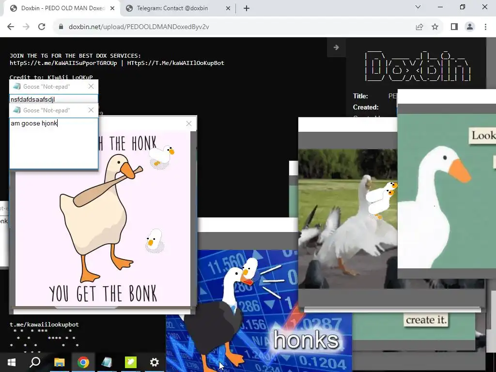Open the Windows Start menu
Viewport: 496px width, 372px height.
(12, 362)
